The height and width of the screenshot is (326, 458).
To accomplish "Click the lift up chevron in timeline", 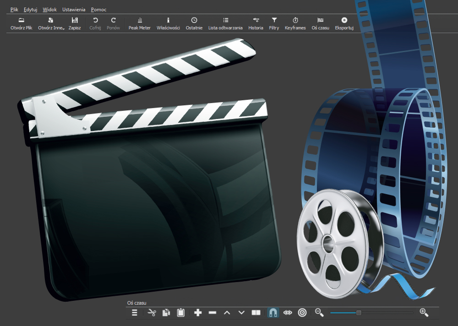I will coord(227,313).
